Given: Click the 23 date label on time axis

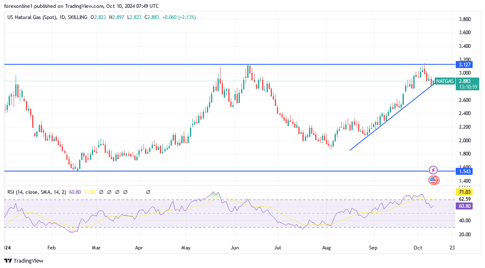Looking at the screenshot, I should click(452, 248).
